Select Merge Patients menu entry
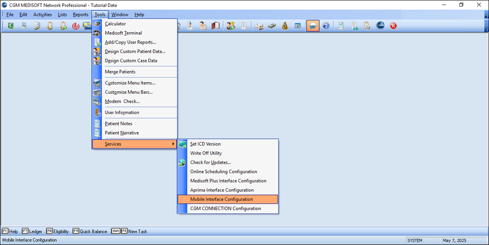Screen dimensions: 489x245 (135, 72)
